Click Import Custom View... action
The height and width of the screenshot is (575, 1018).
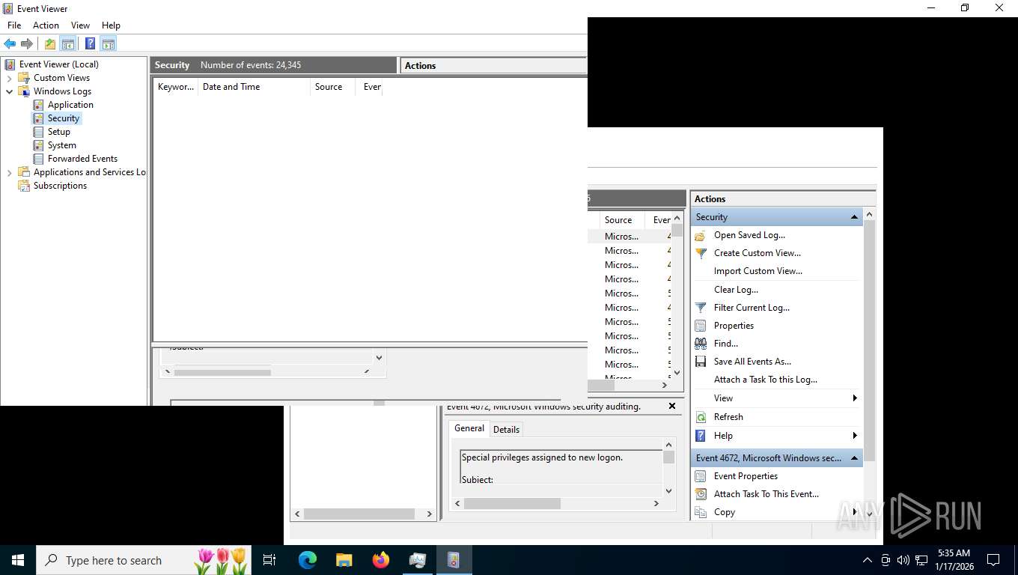pyautogui.click(x=758, y=271)
